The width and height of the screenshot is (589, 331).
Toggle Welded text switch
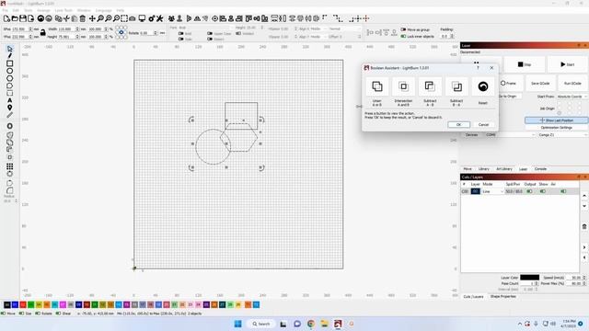point(238,33)
